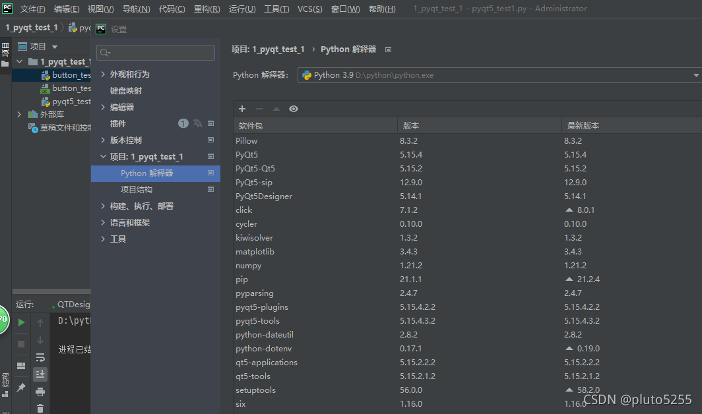702x414 pixels.
Task: Click the stop process square icon
Action: click(21, 343)
